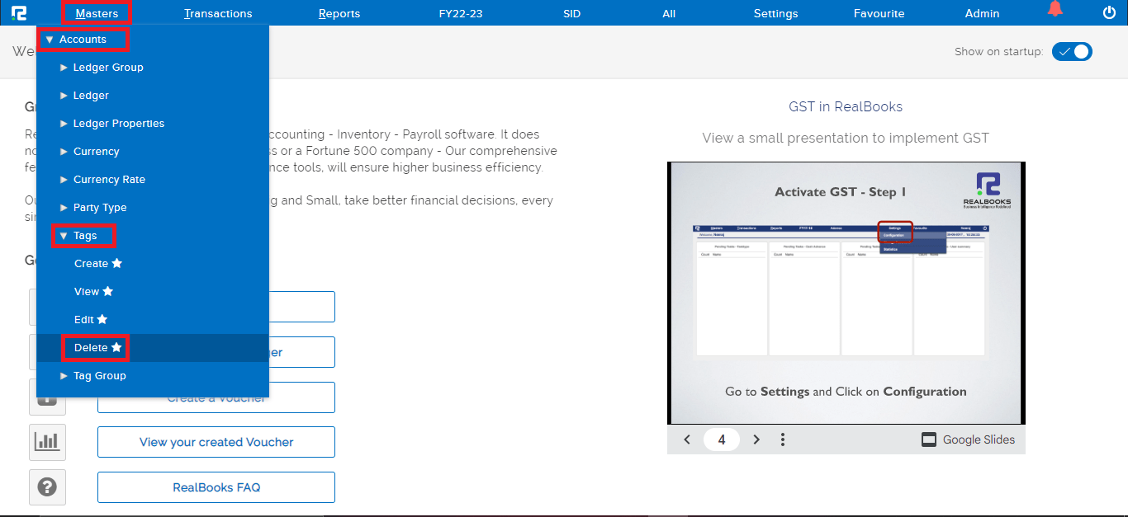This screenshot has height=517, width=1128.
Task: Open the notifications bell
Action: [1055, 9]
